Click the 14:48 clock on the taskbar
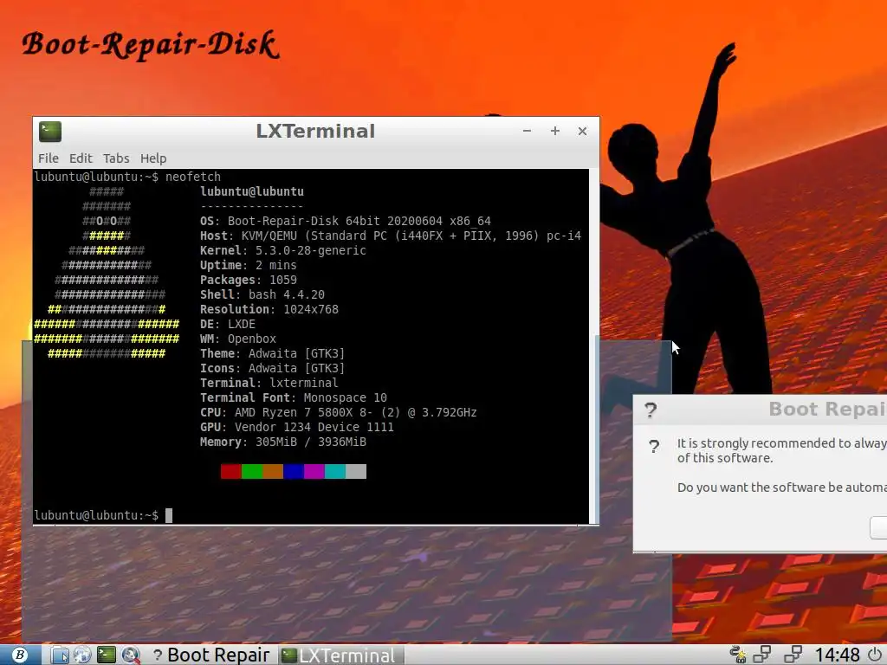The image size is (887, 665). (x=838, y=655)
